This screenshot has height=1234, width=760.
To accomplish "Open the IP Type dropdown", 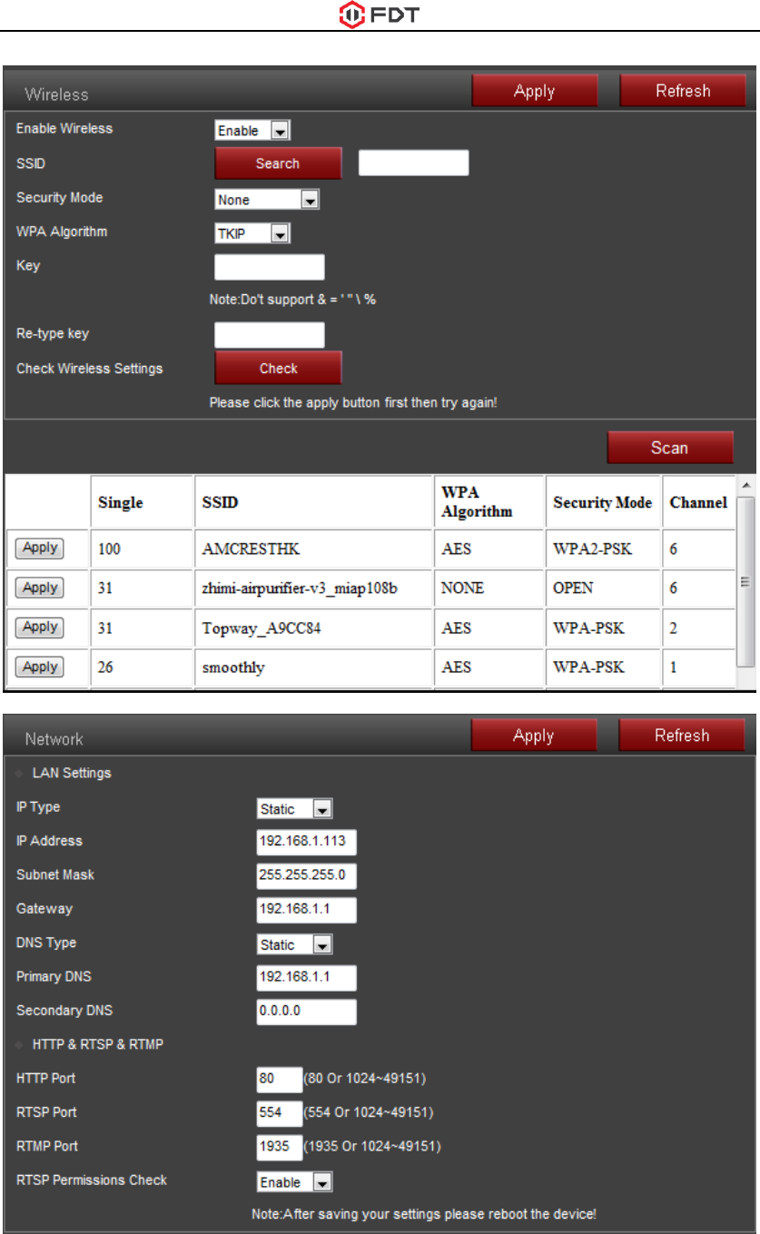I will coord(294,809).
